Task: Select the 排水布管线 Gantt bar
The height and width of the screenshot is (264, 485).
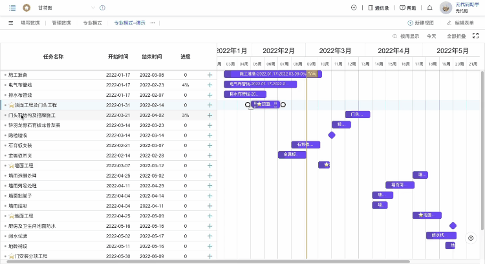Action: (245, 94)
